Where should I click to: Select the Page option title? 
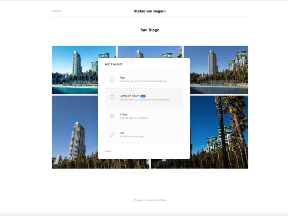[122, 77]
